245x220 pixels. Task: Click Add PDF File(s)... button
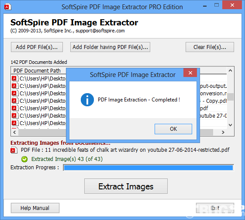coord(37,47)
